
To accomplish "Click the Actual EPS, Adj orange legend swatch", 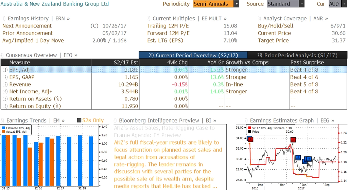I will point(3,132).
